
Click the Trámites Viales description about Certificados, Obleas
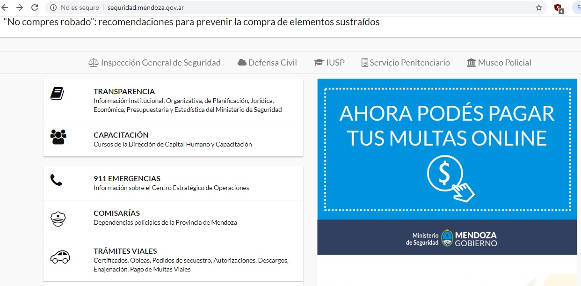191,265
